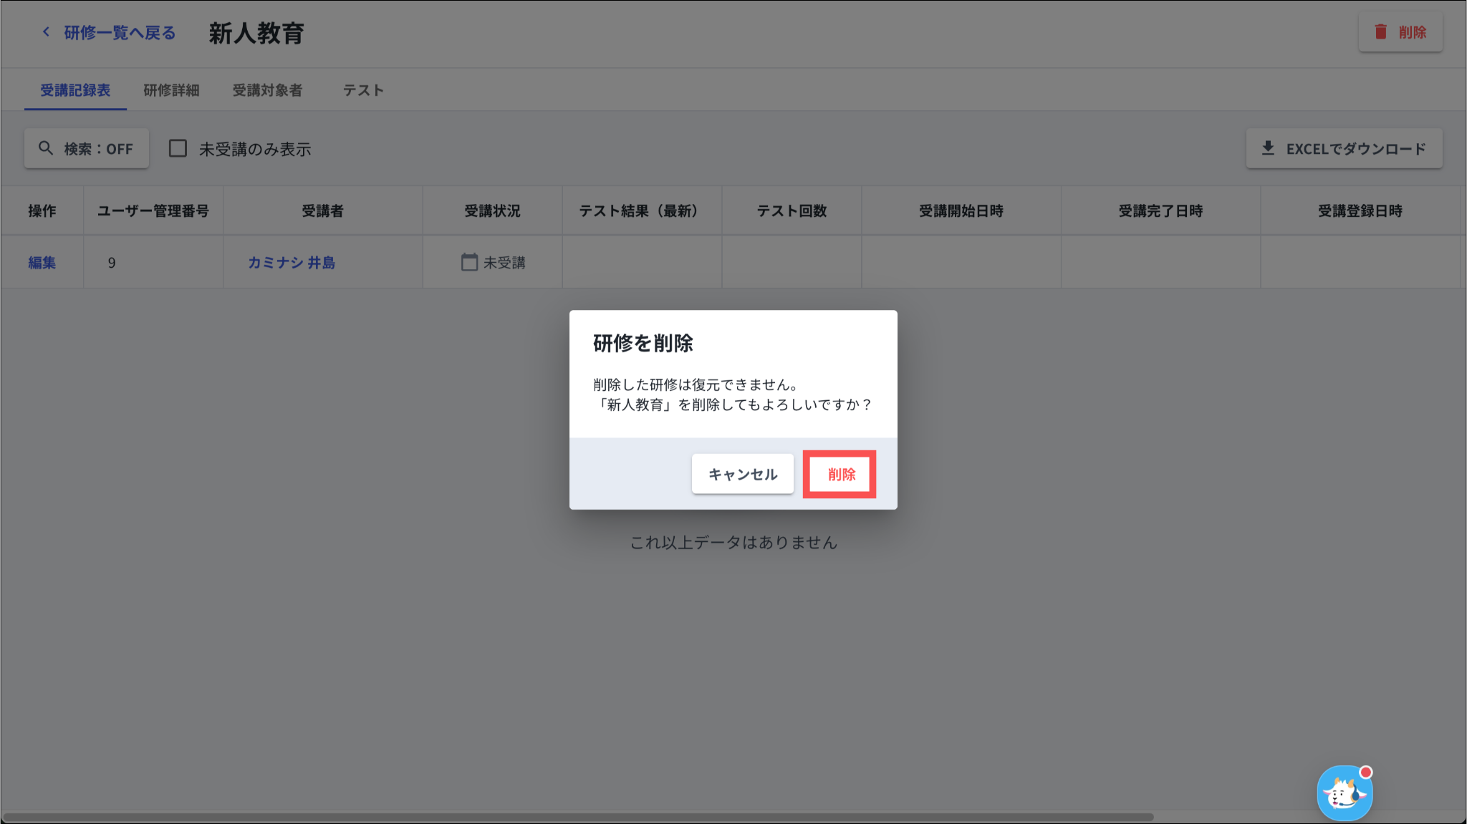Screen dimensions: 1467x824
Task: Click the 受講状況 column header
Action: (492, 211)
